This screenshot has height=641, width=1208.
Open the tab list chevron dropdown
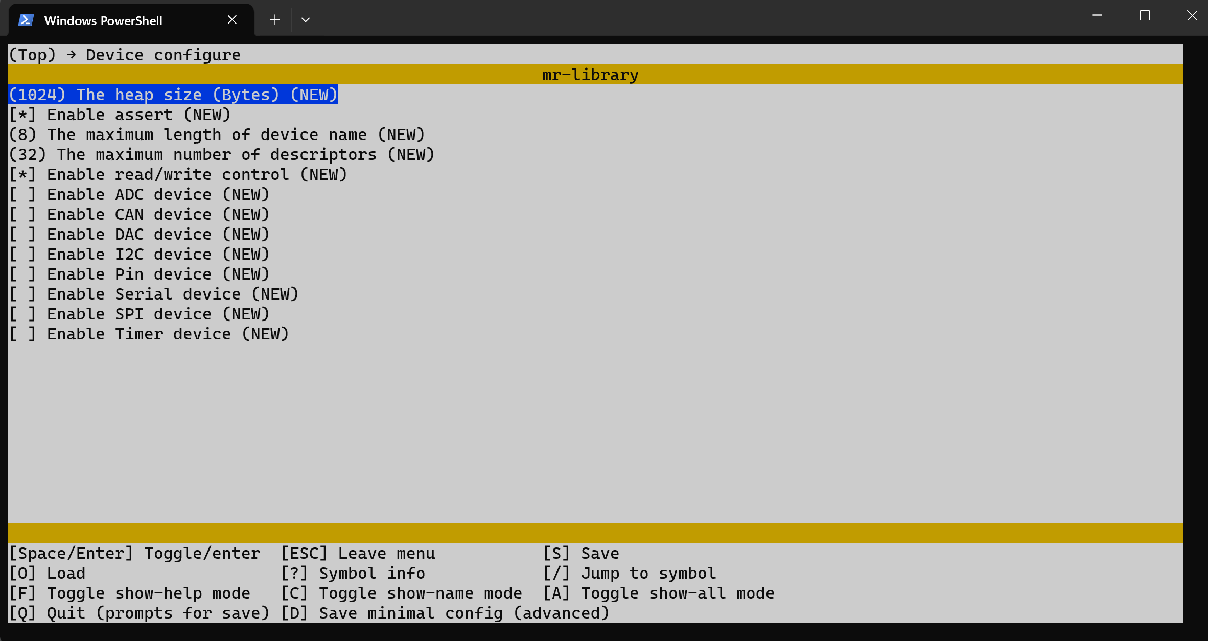[x=305, y=19]
